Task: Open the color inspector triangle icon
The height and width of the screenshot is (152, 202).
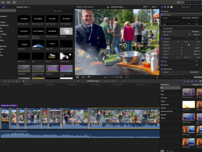Action: [x=165, y=7]
